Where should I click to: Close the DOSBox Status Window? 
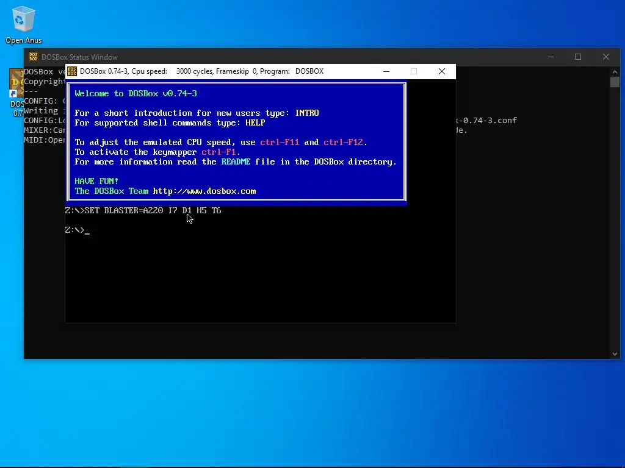[x=606, y=57]
